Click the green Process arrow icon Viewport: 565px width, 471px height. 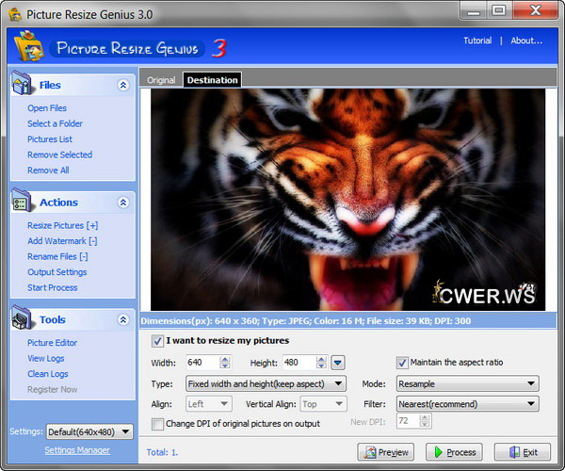pyautogui.click(x=437, y=452)
